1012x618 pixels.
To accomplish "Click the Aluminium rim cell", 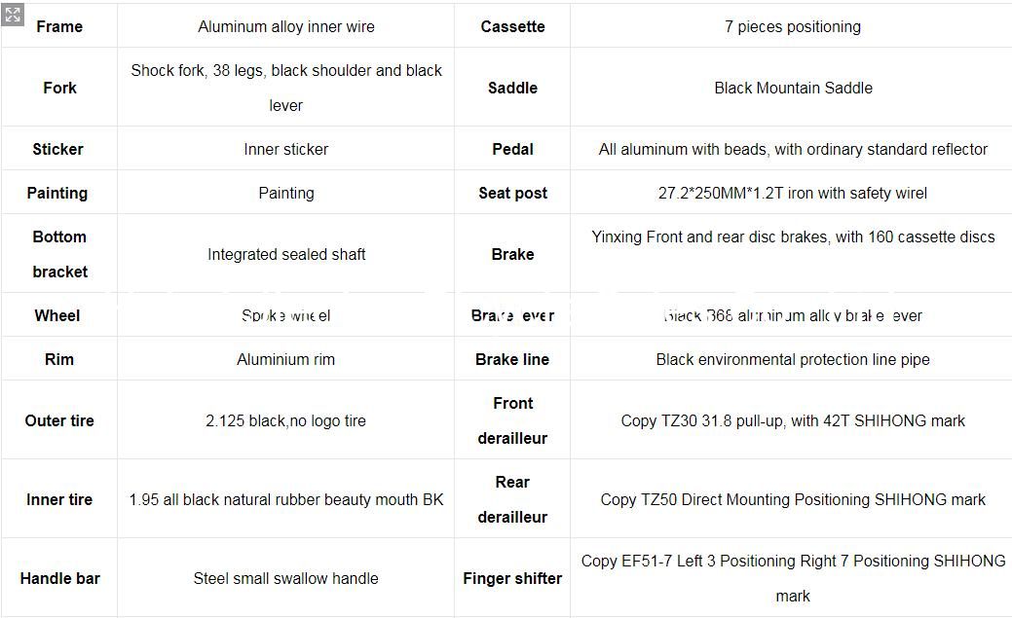I will tap(286, 359).
